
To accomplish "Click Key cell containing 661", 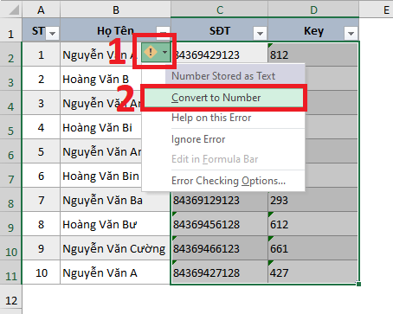I will click(313, 248).
